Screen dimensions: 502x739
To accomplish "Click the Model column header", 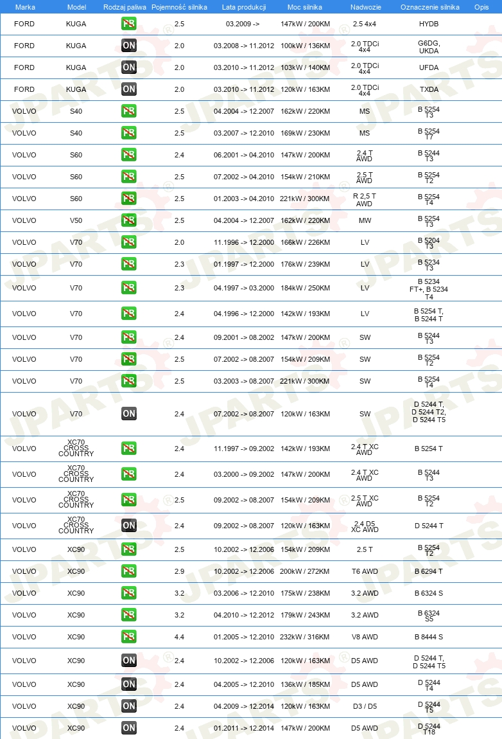I will pyautogui.click(x=77, y=7).
